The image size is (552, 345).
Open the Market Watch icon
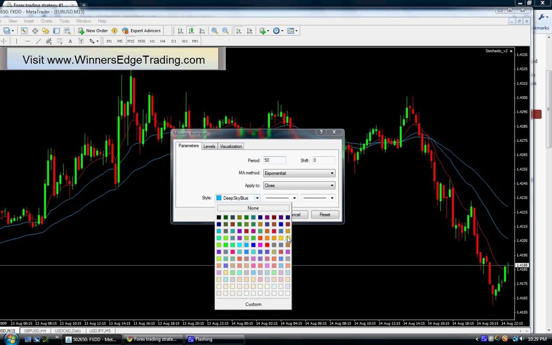pos(24,31)
